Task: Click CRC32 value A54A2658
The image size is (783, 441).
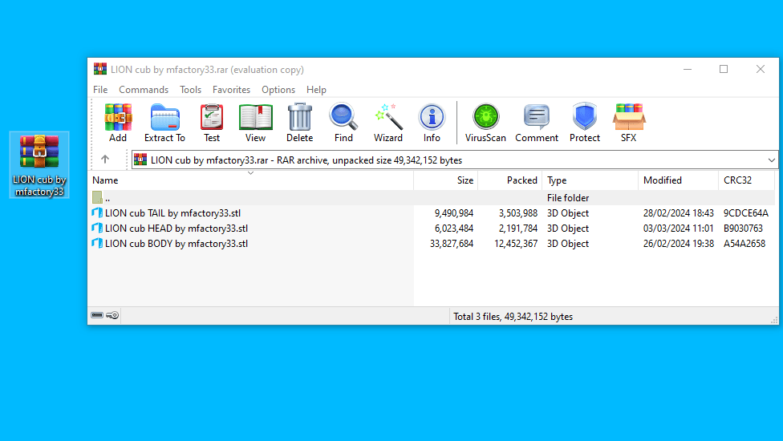Action: [x=744, y=244]
